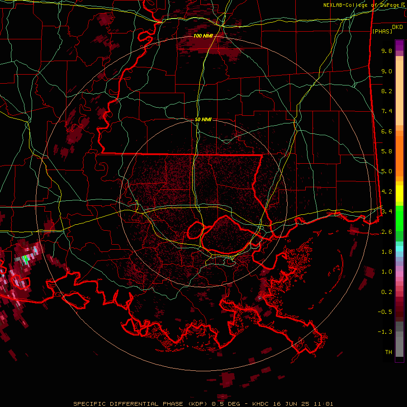Click the 1.8 value on the legend
407x407 pixels.
coord(387,252)
